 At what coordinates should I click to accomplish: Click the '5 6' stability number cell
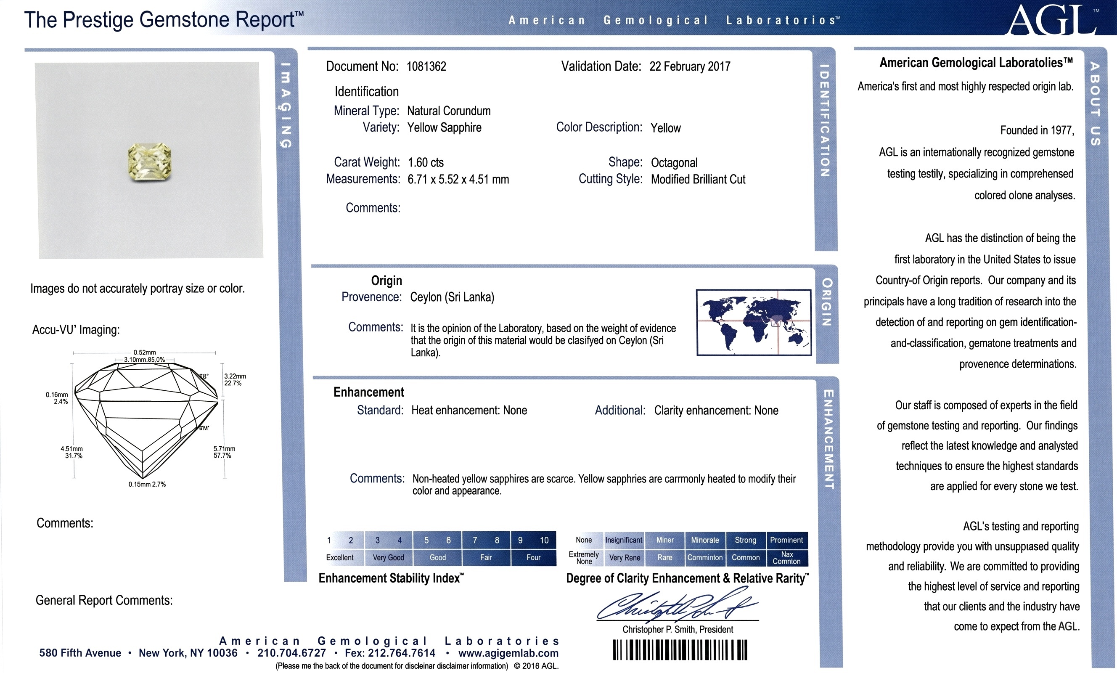click(437, 540)
